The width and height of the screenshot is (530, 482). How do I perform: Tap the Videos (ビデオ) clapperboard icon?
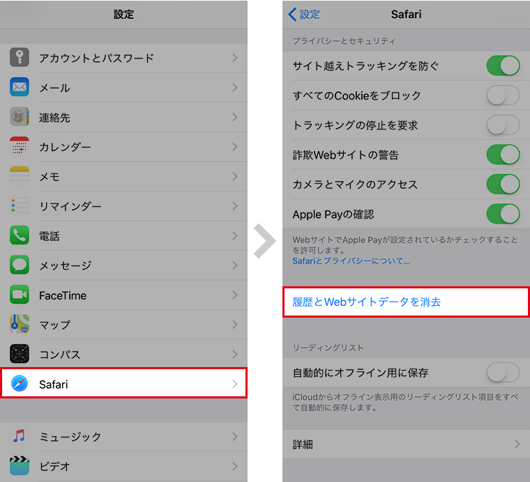point(20,466)
